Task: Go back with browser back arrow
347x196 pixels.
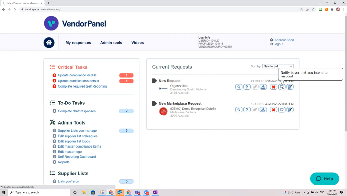Action: pos(3,9)
